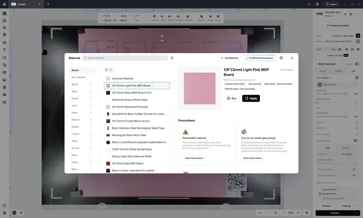View Instructions for Flammable material

click(194, 158)
